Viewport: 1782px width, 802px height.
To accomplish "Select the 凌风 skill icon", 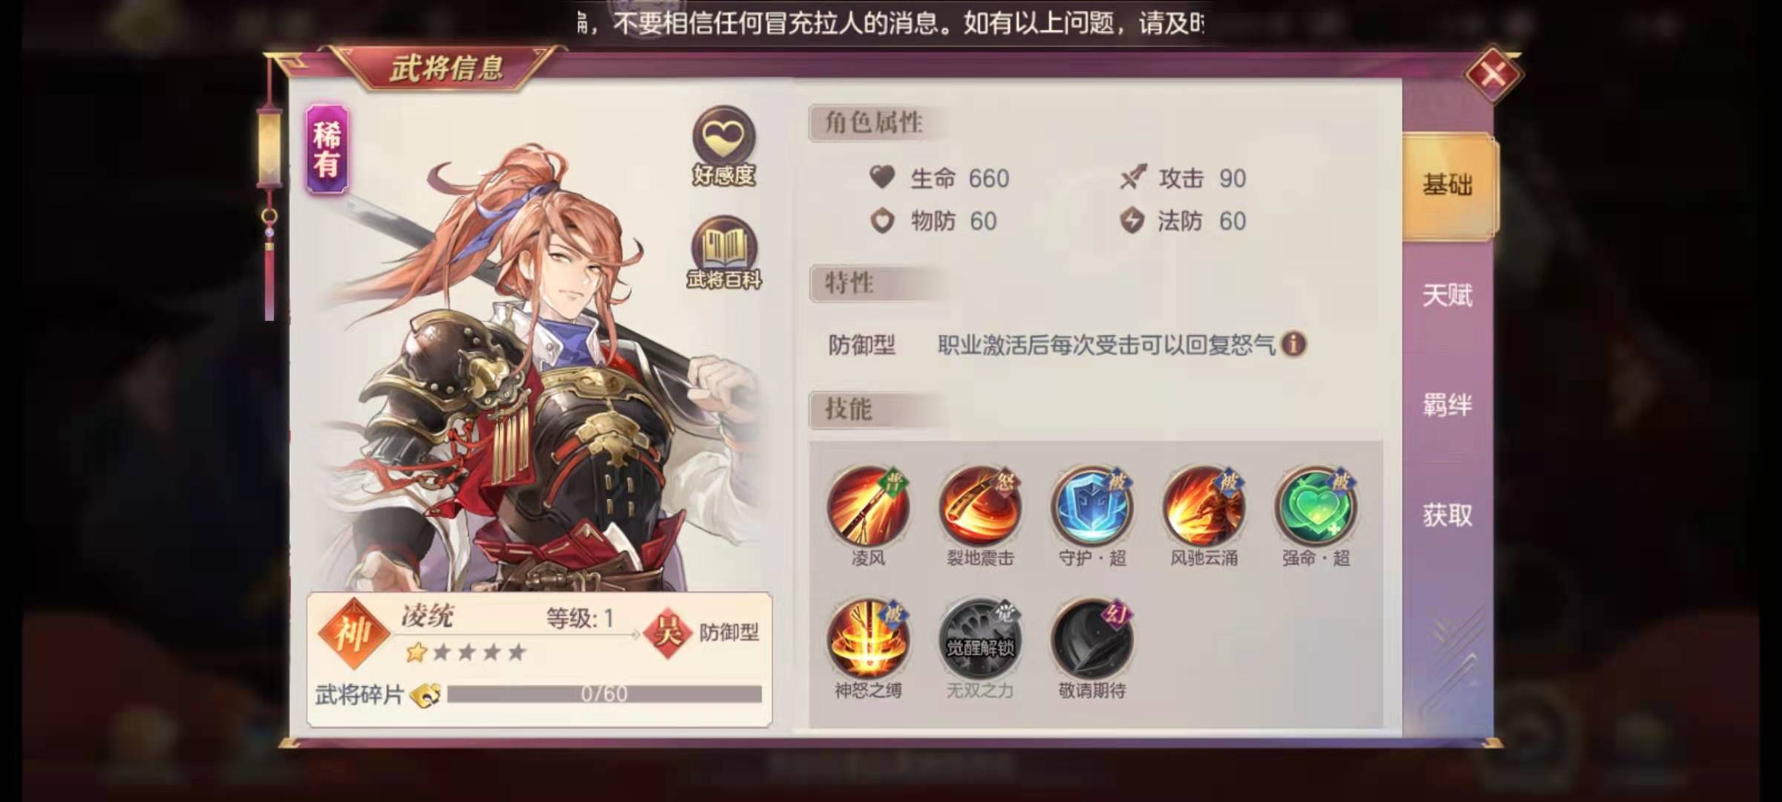I will point(868,507).
